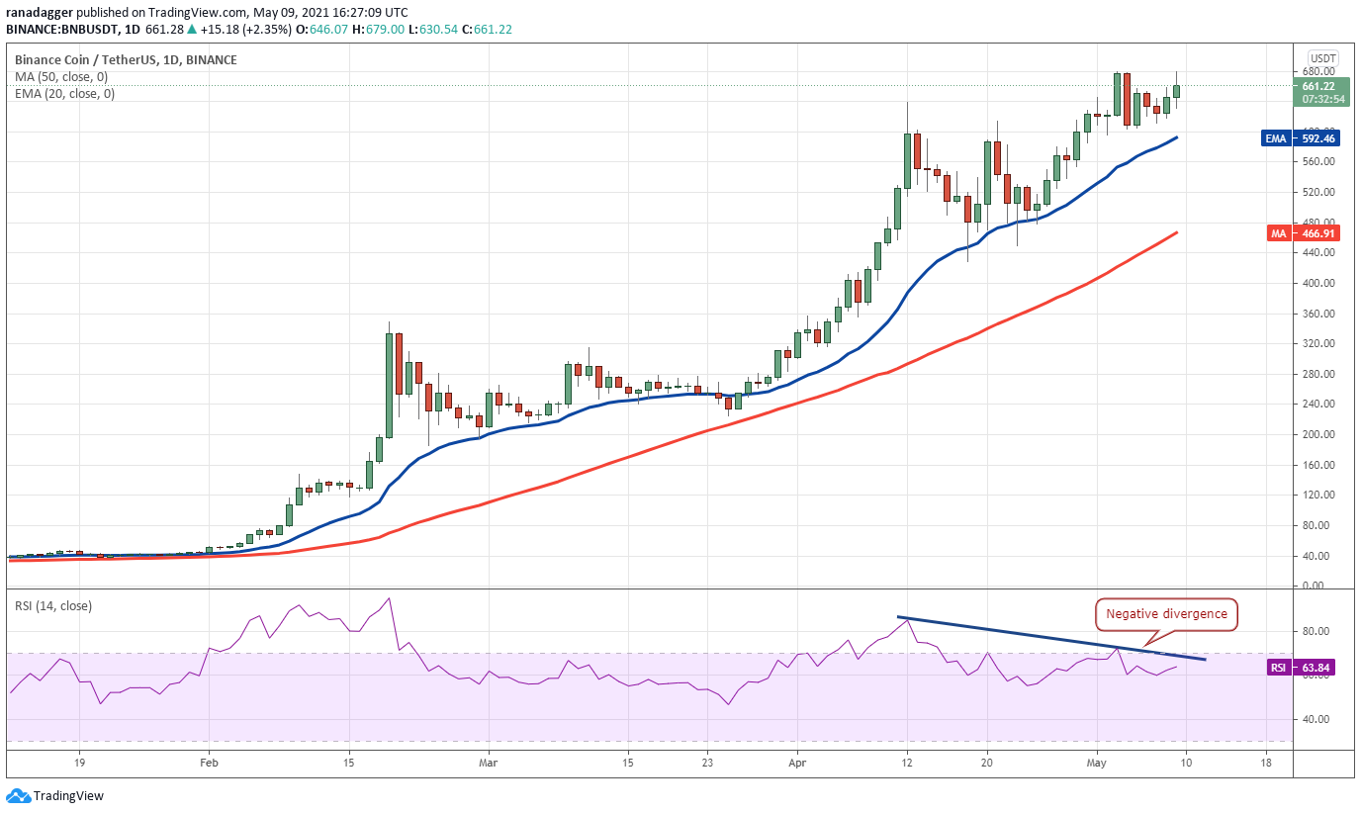Click the 160.00 price axis label
The height and width of the screenshot is (814, 1361).
[x=1318, y=465]
